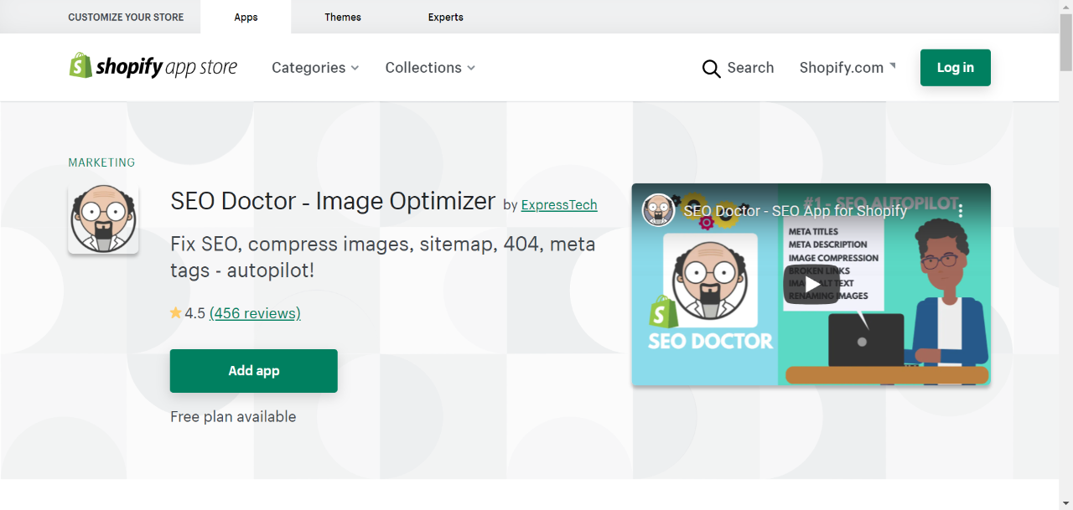The image size is (1073, 510).
Task: Switch to the Themes tab
Action: [343, 17]
